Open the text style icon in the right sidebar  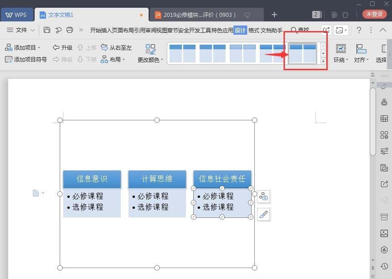(384, 102)
